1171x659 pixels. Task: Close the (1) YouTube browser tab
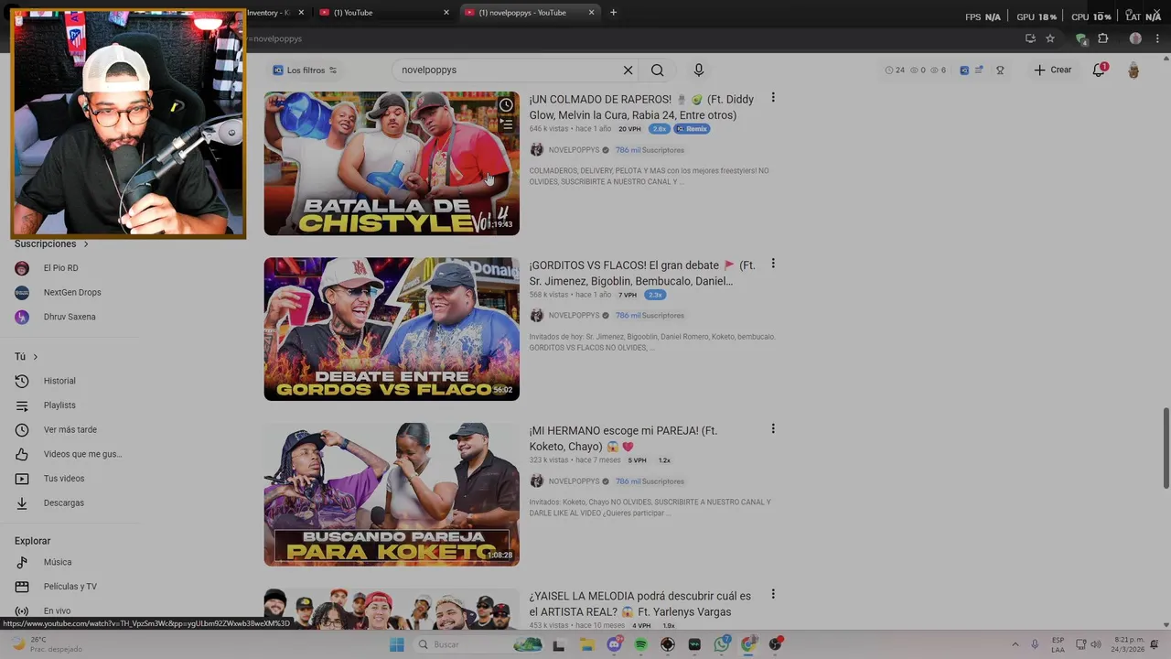(446, 13)
